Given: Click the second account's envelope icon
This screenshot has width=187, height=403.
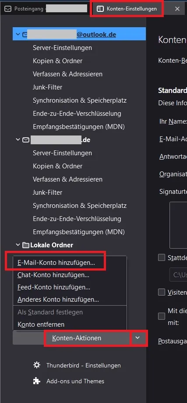Looking at the screenshot, I should click(26, 140).
